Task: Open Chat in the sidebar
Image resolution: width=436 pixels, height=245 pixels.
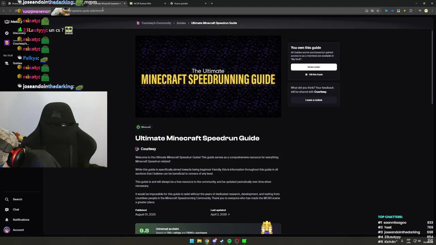Action: click(12, 210)
